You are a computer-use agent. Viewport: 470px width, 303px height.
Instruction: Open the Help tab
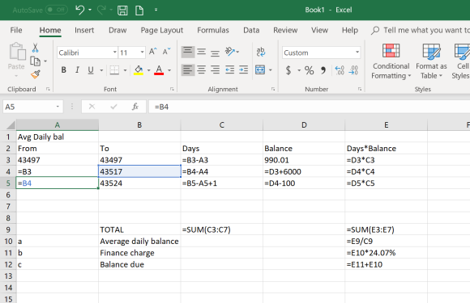coord(350,30)
